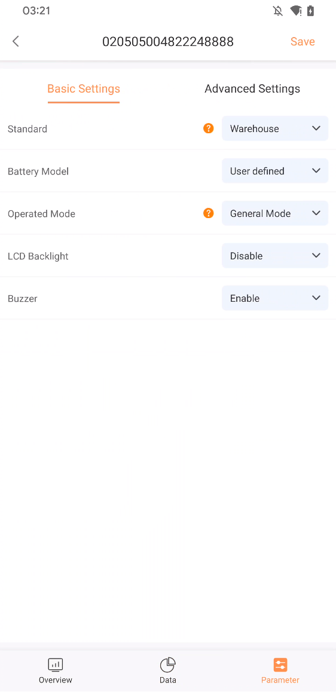The height and width of the screenshot is (692, 336).
Task: Open the Overview chart icon
Action: (56, 664)
